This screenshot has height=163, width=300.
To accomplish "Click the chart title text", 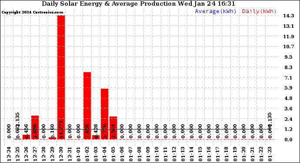I will click(x=138, y=4).
